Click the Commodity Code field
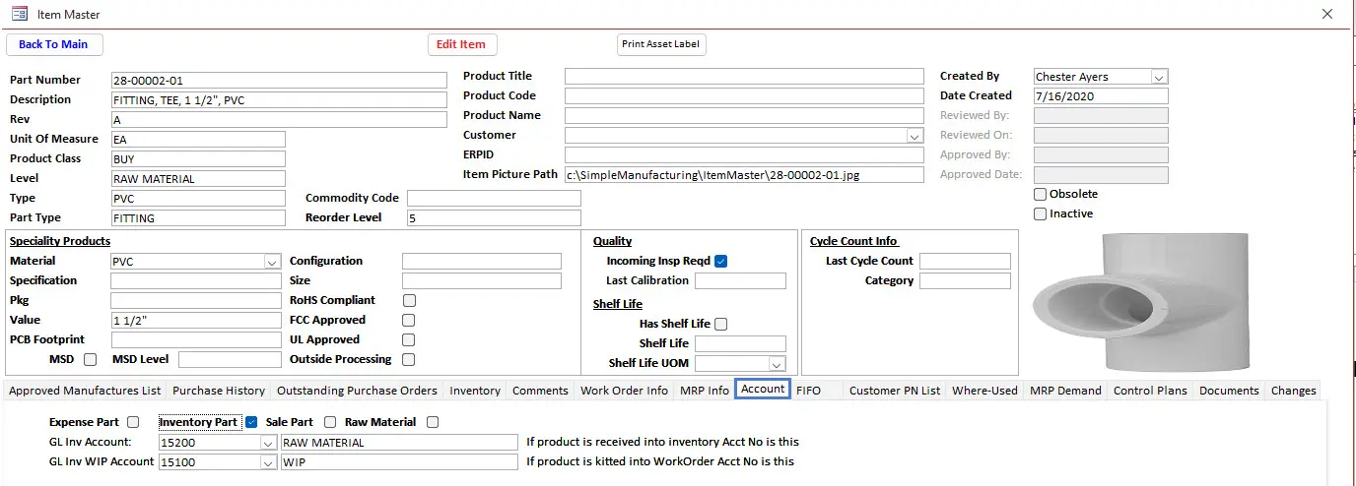The height and width of the screenshot is (486, 1356). (494, 199)
